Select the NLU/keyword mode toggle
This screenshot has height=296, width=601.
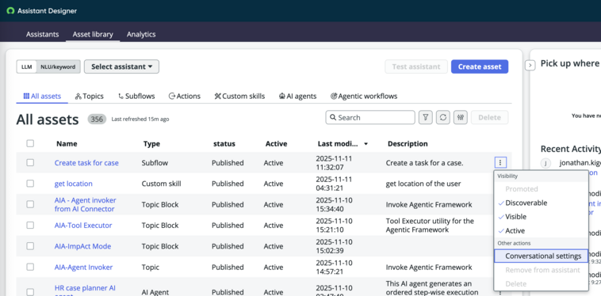58,66
